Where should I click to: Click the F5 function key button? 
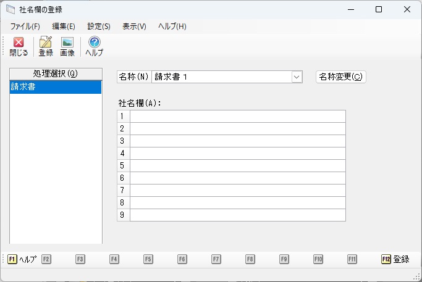point(148,259)
